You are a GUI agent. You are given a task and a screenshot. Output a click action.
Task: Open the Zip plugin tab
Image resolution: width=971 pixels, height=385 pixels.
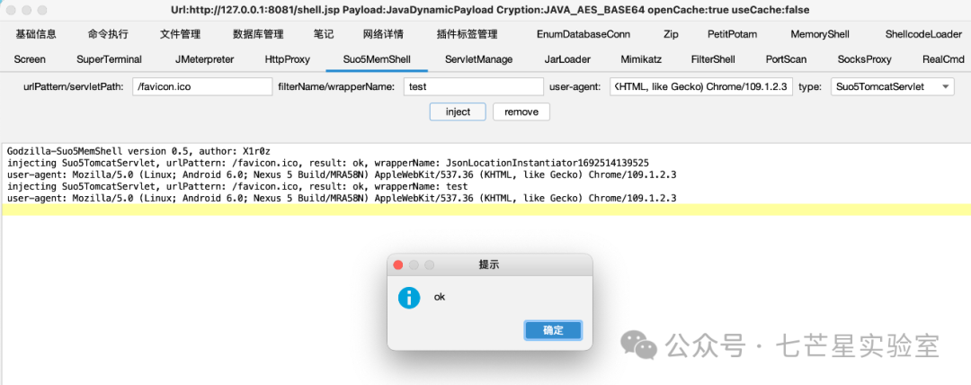coord(670,34)
